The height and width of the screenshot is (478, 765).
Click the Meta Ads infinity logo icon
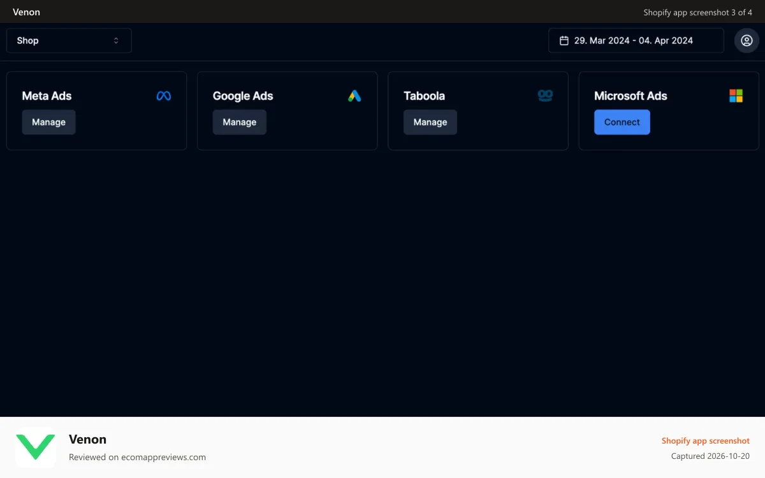click(164, 96)
